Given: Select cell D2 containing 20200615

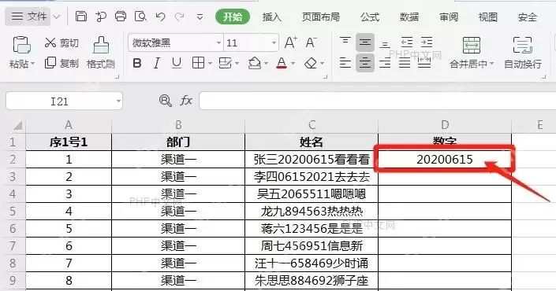Looking at the screenshot, I should (445, 160).
